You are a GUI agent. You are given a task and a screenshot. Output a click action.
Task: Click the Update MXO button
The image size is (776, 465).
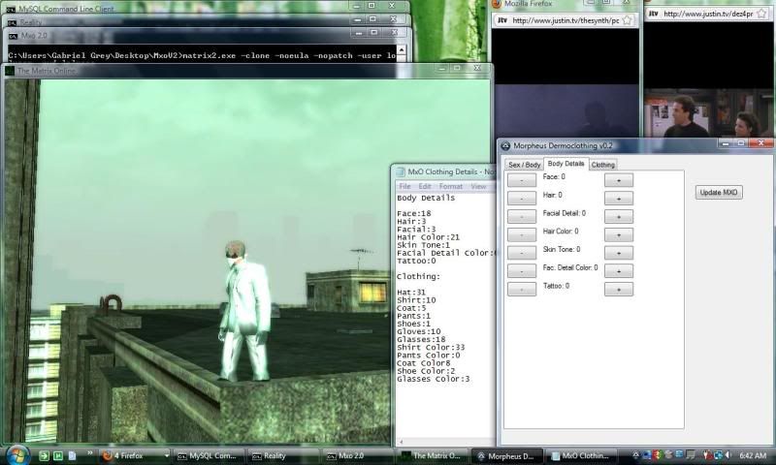pyautogui.click(x=719, y=192)
